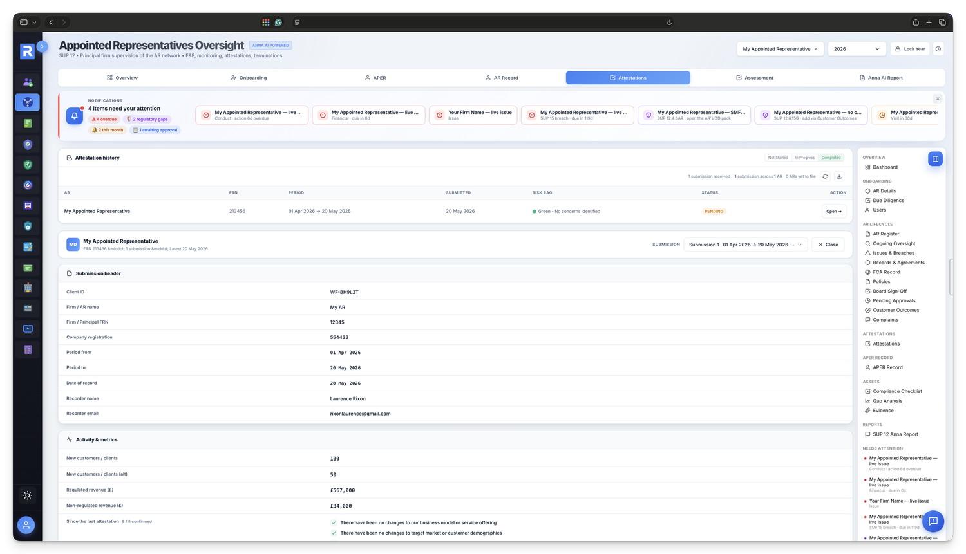Viewport: 966px width, 554px height.
Task: Close the submission detail panel
Action: pos(828,245)
